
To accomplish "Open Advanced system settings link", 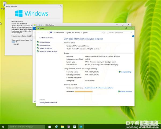I will click(48, 51).
